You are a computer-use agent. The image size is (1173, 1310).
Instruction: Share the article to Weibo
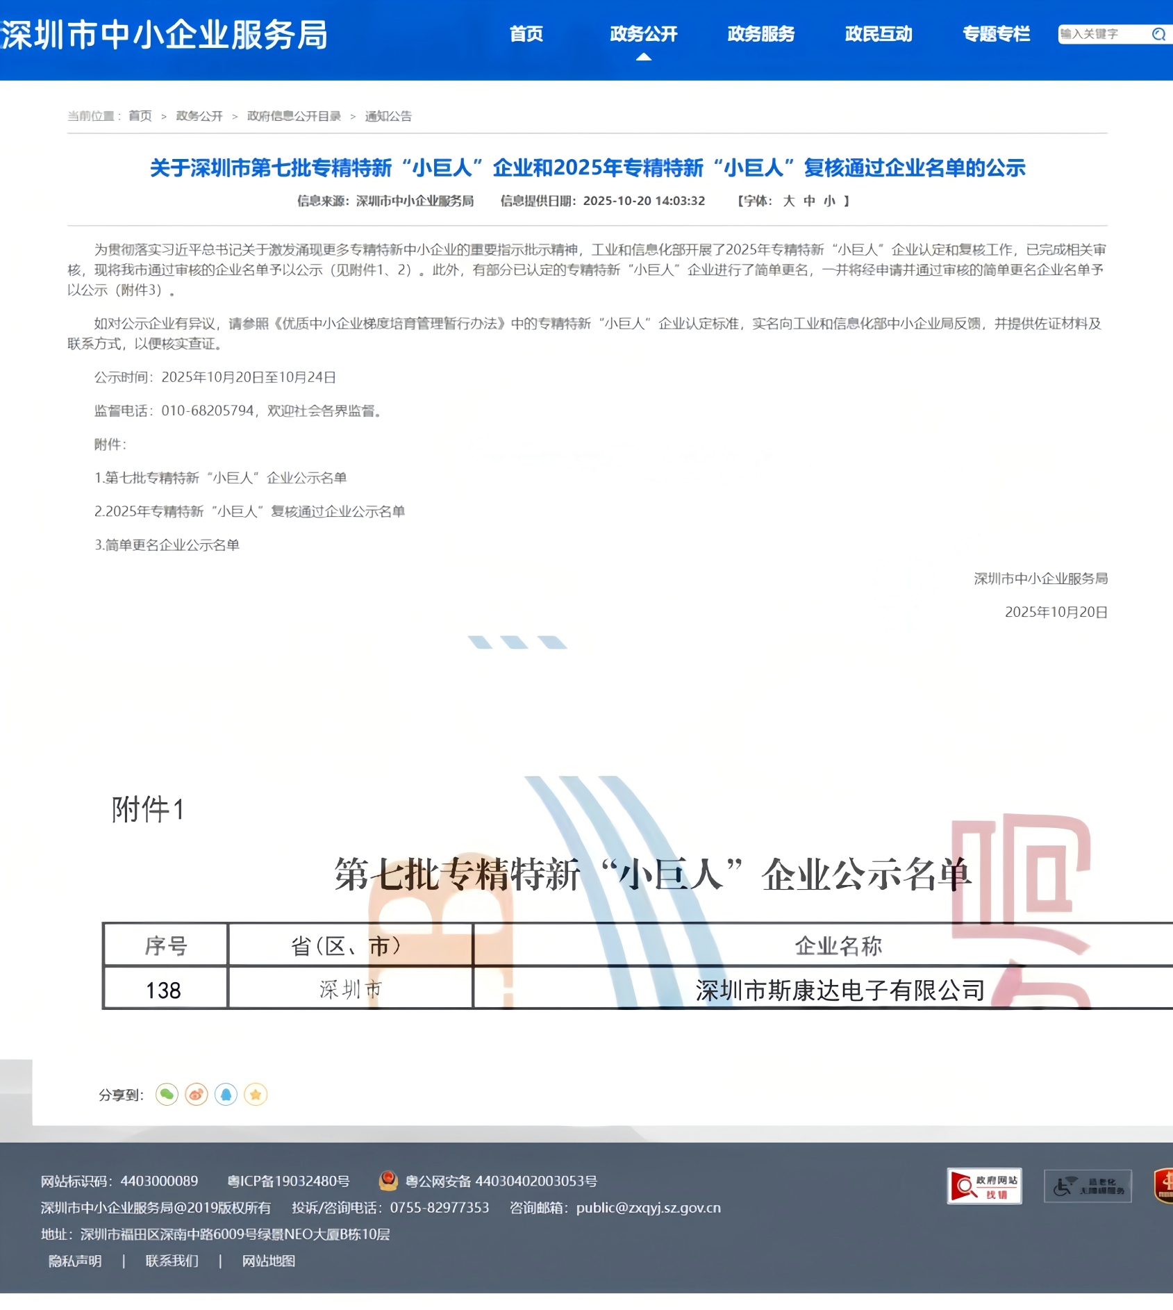coord(196,1093)
